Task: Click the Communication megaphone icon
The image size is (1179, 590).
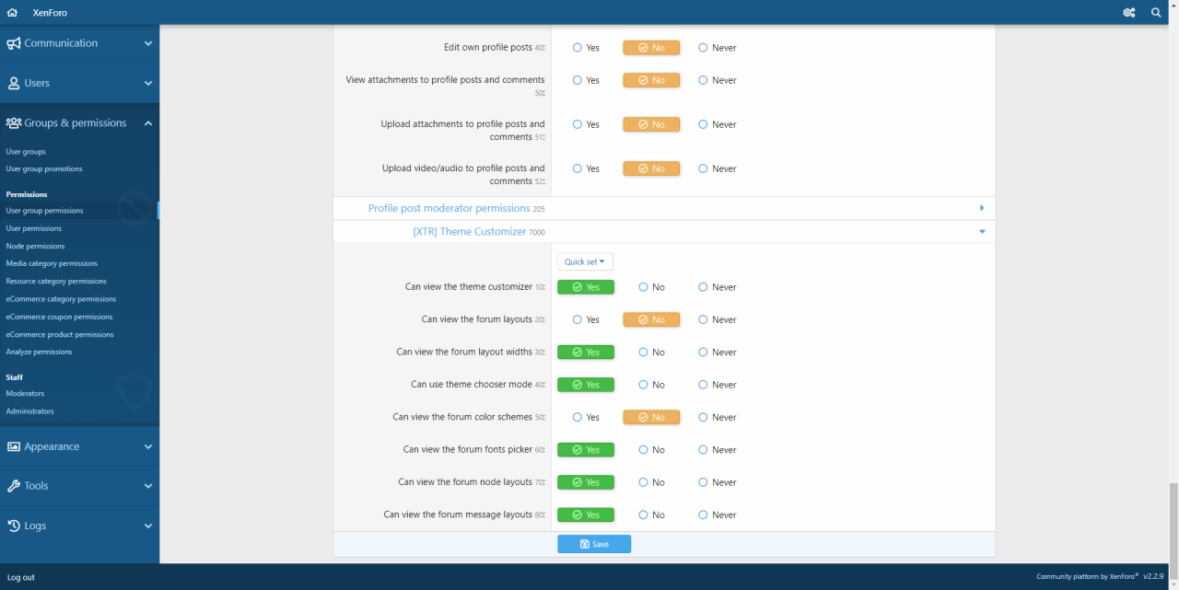Action: pos(14,43)
